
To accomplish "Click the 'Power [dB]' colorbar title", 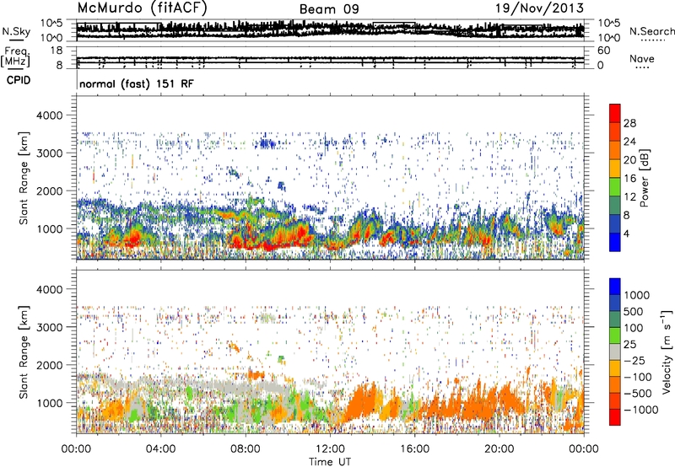I will [644, 178].
